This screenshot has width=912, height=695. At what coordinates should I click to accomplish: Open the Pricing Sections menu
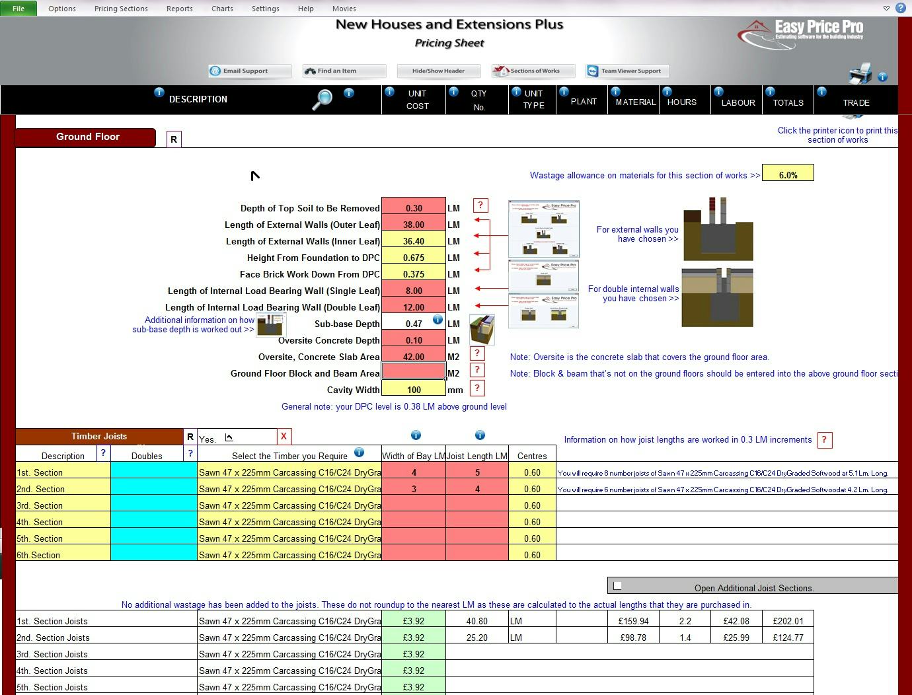pos(121,9)
